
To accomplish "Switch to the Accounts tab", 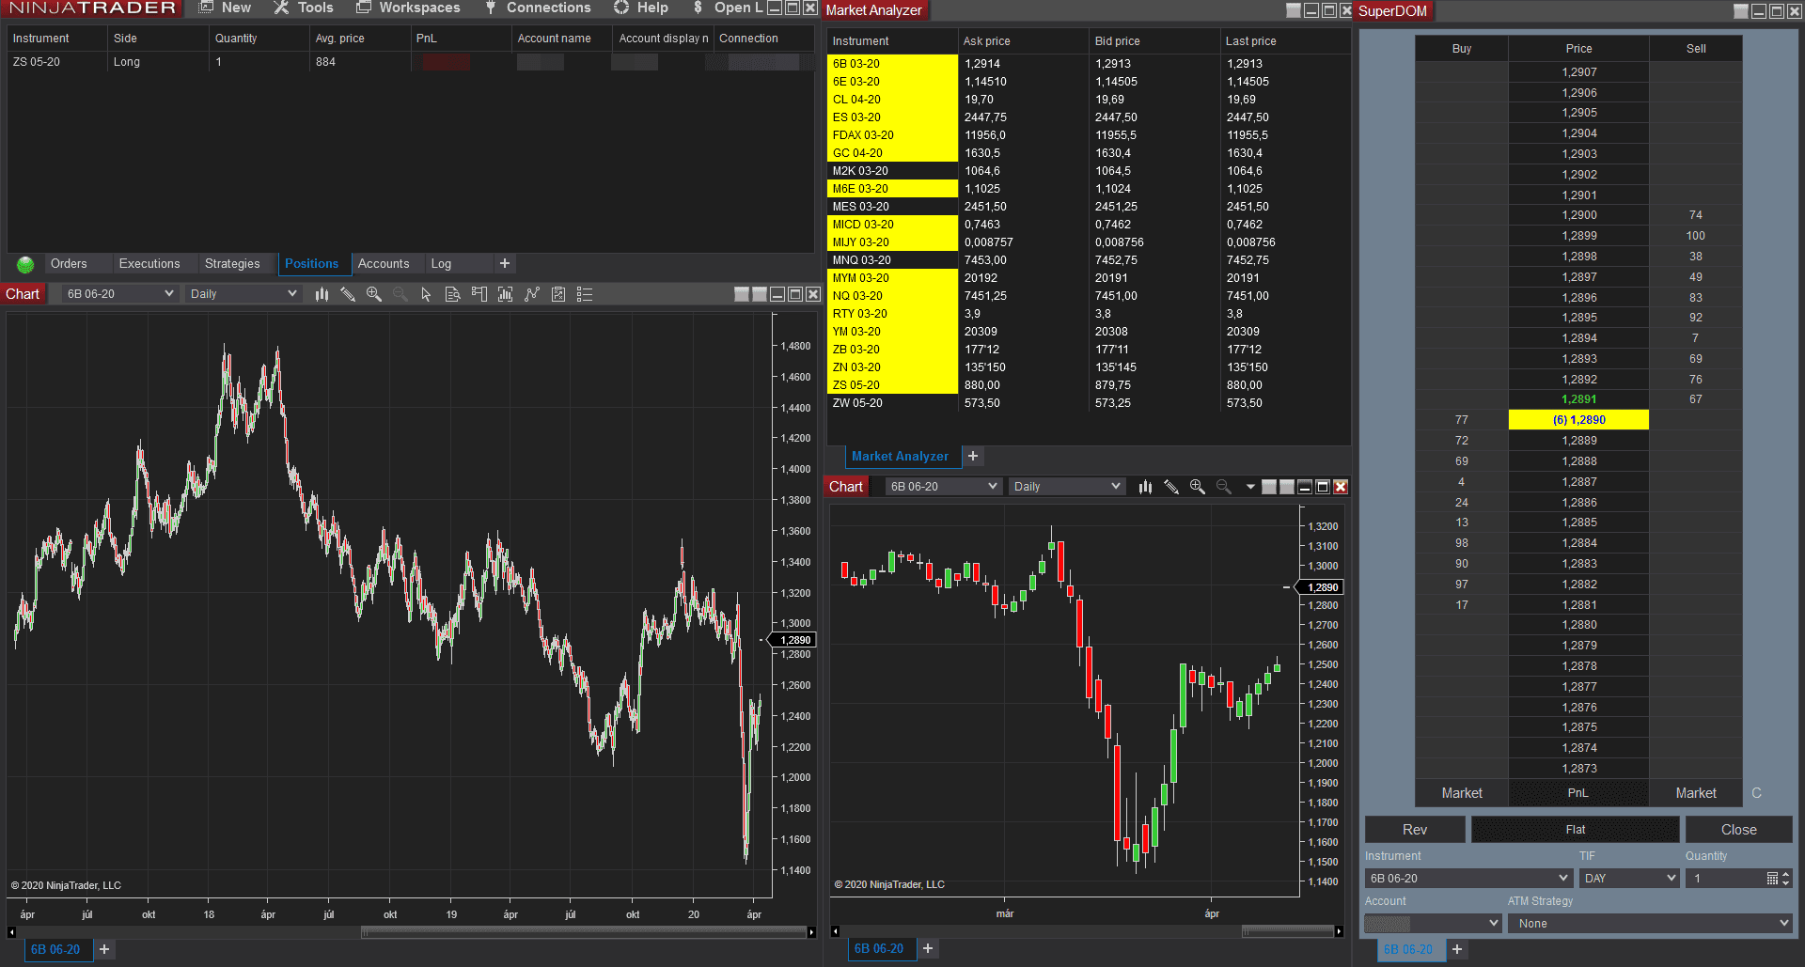I will [x=385, y=264].
